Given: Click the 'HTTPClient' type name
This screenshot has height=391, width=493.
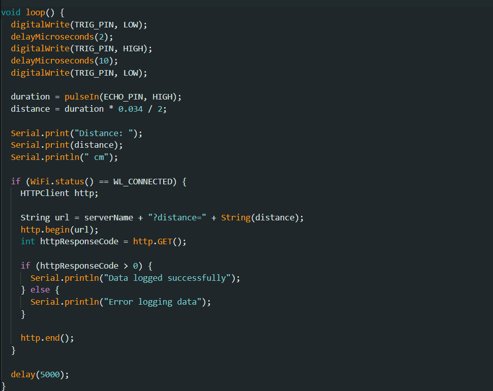Looking at the screenshot, I should (45, 193).
